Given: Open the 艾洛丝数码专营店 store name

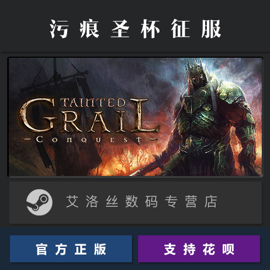Looking at the screenshot, I should [x=141, y=201].
